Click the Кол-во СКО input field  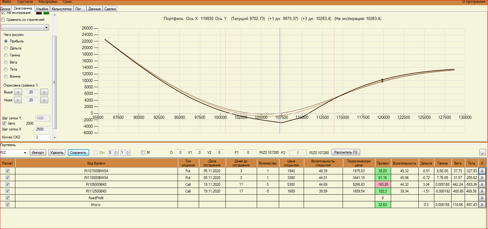(x=43, y=137)
